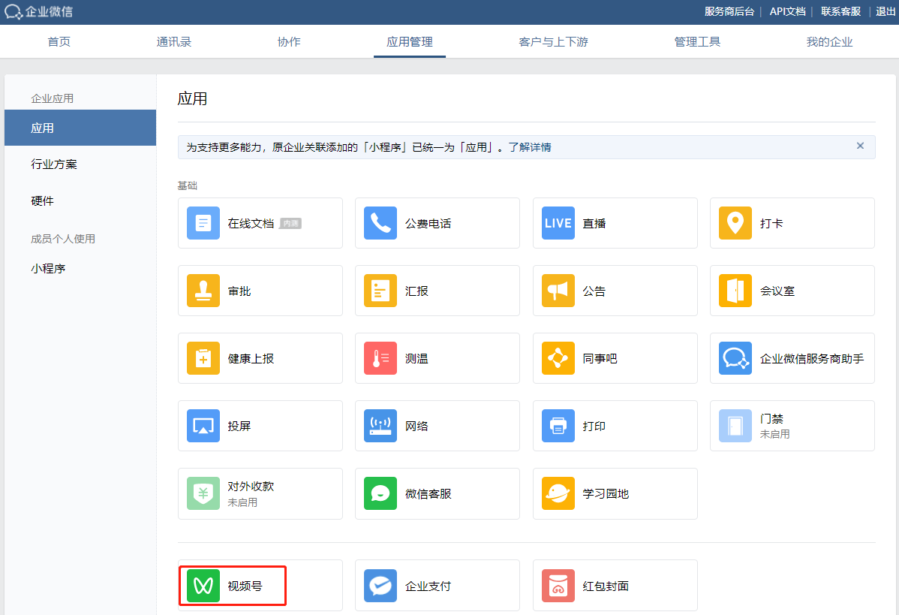
Task: Click the 基础 section heading
Action: click(188, 186)
